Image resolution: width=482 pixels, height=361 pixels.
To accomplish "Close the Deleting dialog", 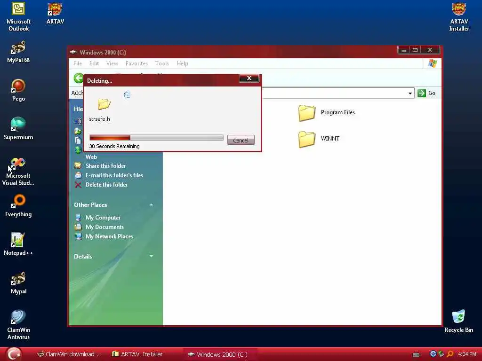I will coord(249,78).
